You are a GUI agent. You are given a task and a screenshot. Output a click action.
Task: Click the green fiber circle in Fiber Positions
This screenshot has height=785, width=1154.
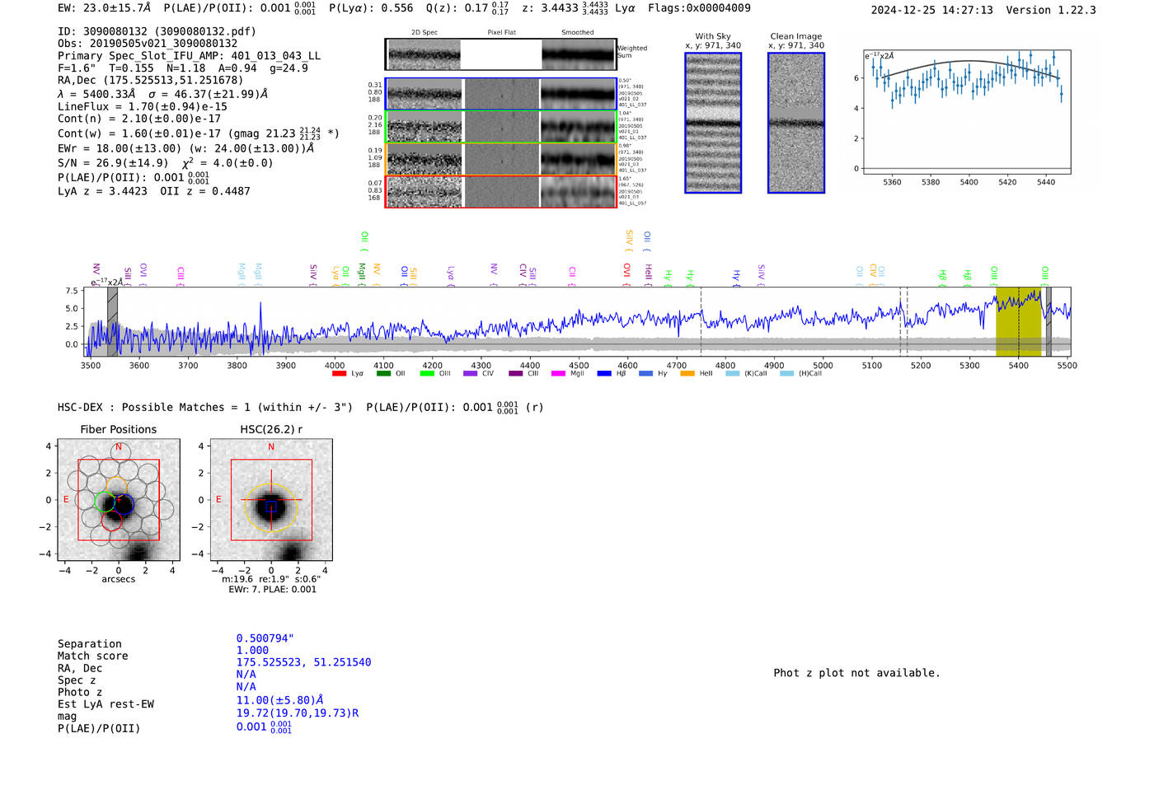coord(106,502)
